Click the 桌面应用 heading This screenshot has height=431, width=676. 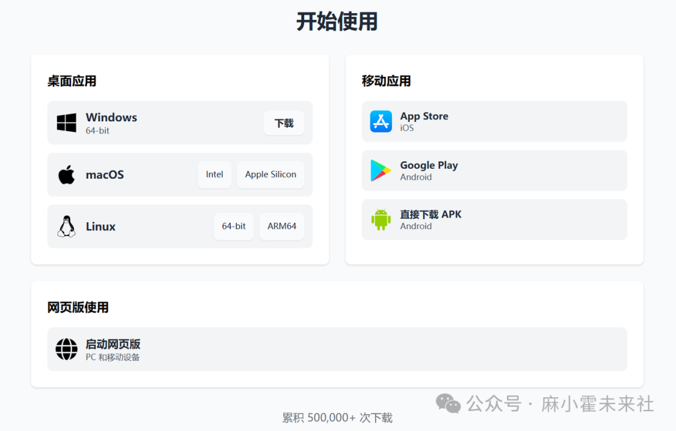click(71, 81)
